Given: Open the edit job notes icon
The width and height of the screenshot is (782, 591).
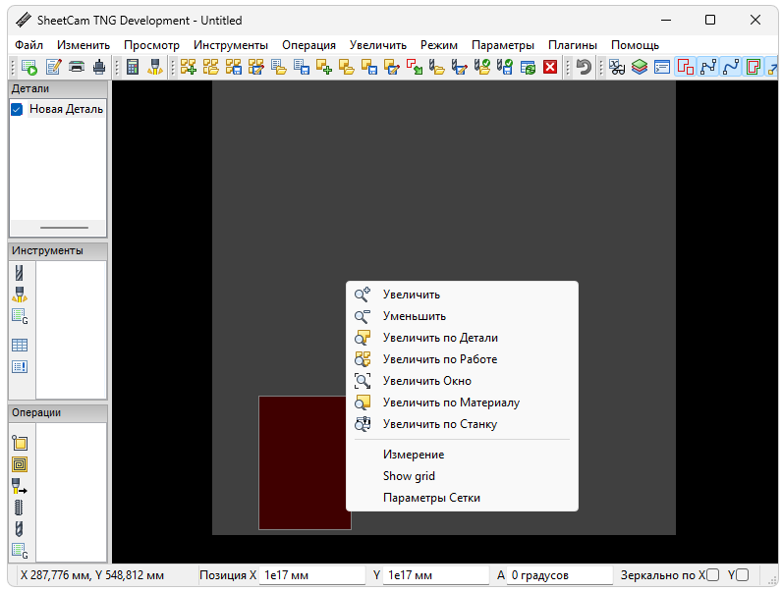Looking at the screenshot, I should click(x=53, y=67).
